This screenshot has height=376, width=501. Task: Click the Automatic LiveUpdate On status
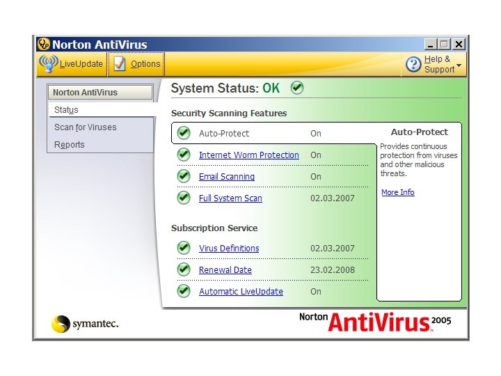[316, 292]
